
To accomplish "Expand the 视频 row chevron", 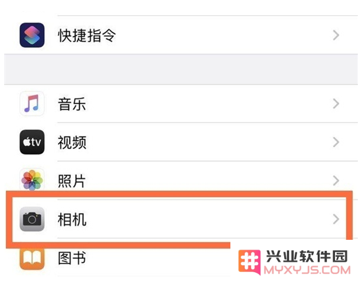I will point(336,142).
